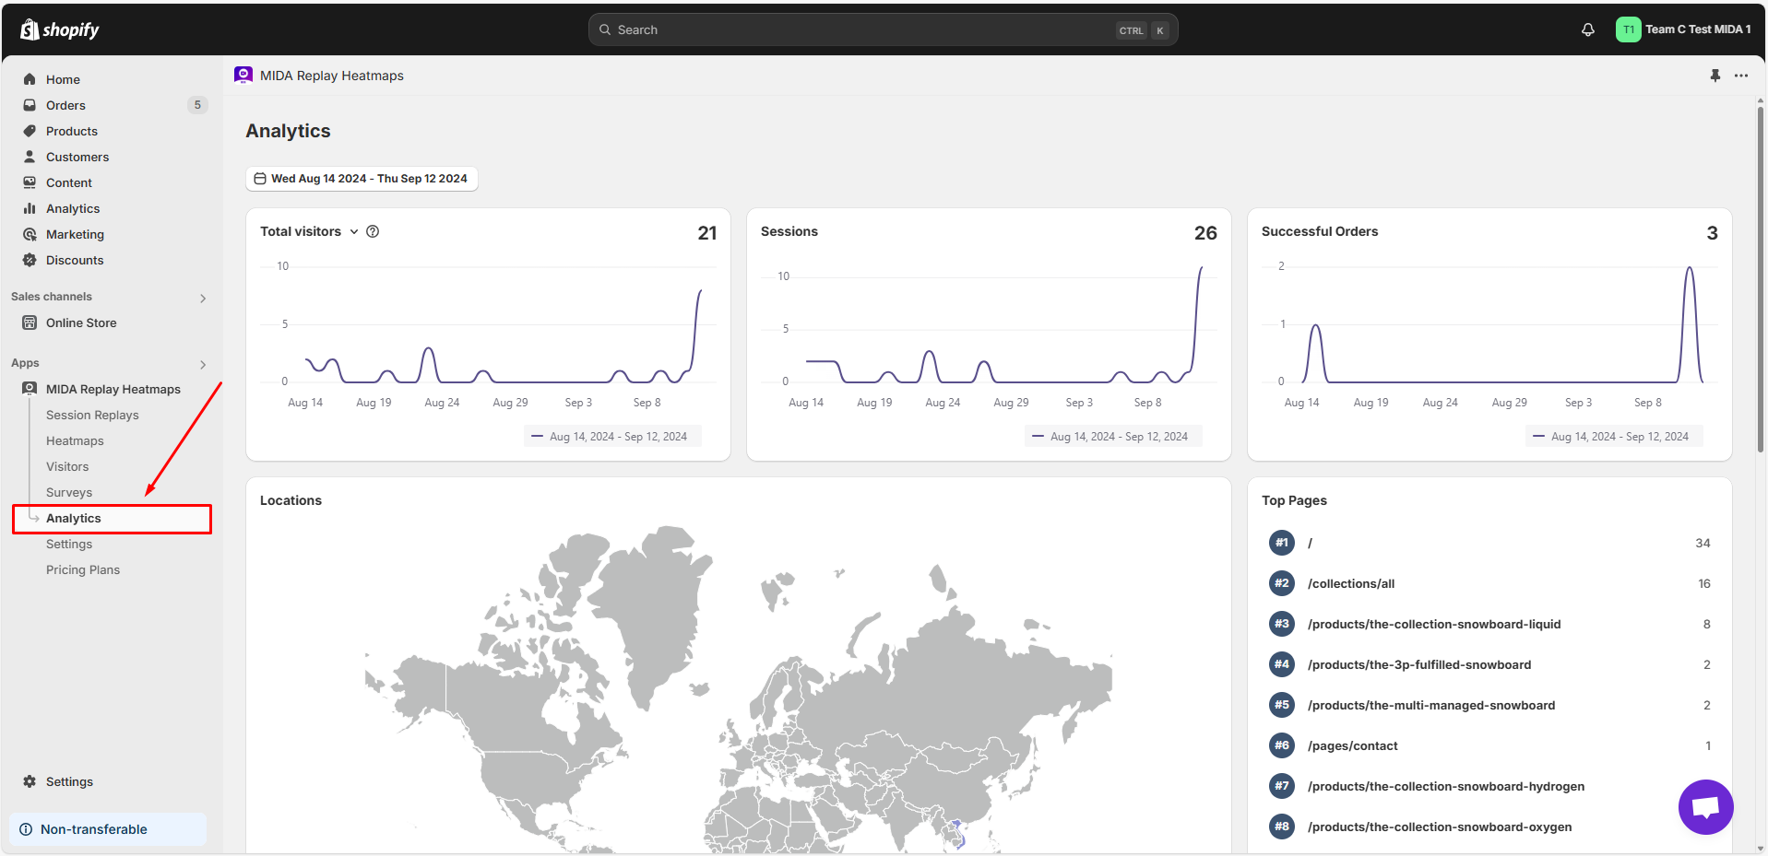1768x856 pixels.
Task: Select Pricing Plans menu item
Action: pyautogui.click(x=83, y=570)
